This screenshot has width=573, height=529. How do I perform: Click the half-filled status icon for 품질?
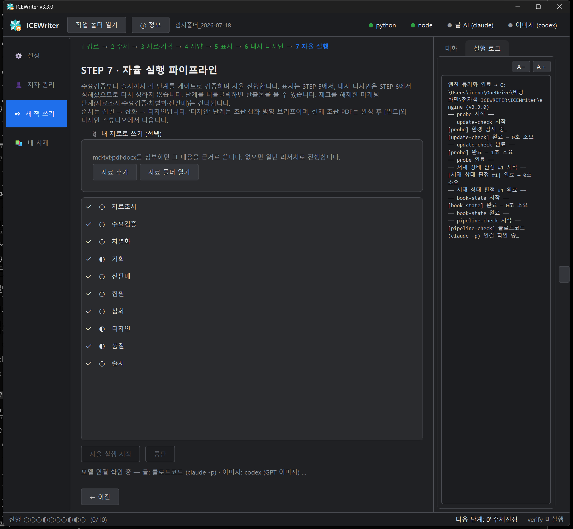102,346
